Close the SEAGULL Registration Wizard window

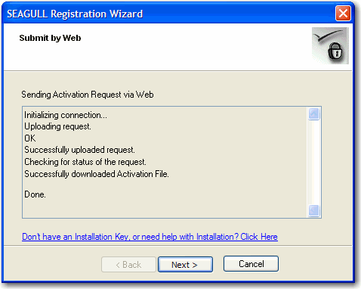coord(343,13)
